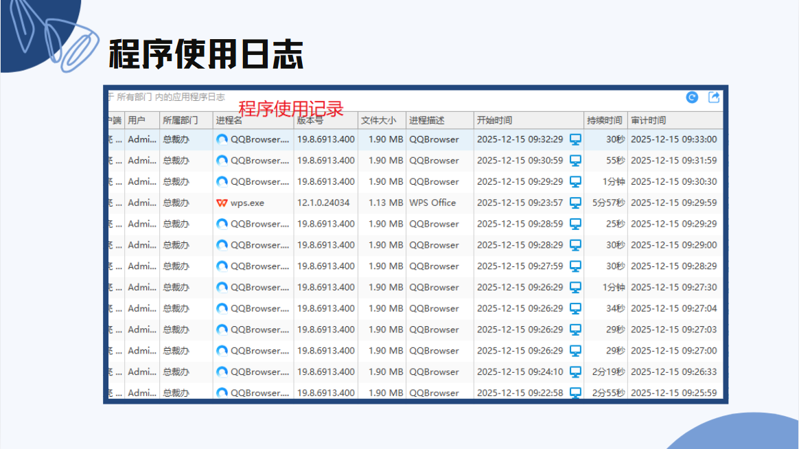The width and height of the screenshot is (799, 449).
Task: Click QQBrowser icon in row audited 09:26:33
Action: click(x=222, y=372)
